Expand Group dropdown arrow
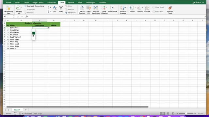Viewport: 209px width, 117px height. 135,7
